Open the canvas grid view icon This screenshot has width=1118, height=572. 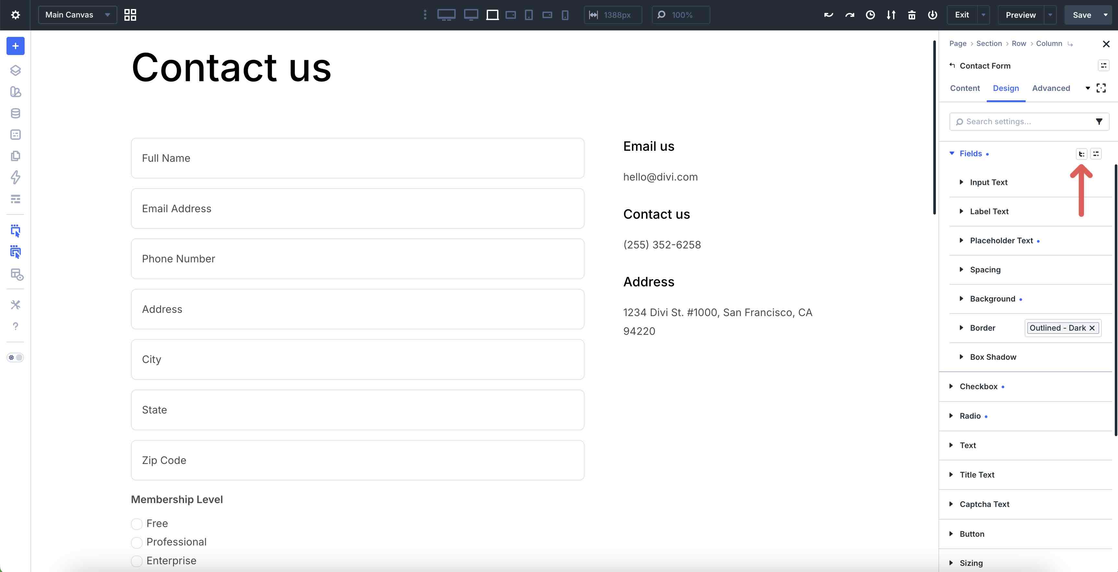coord(130,15)
